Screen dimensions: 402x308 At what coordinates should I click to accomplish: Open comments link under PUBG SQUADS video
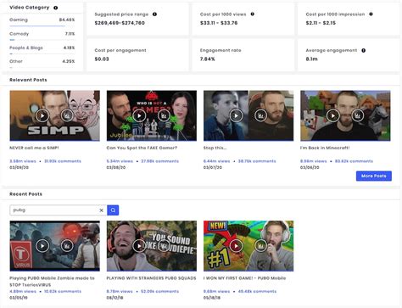(160, 291)
